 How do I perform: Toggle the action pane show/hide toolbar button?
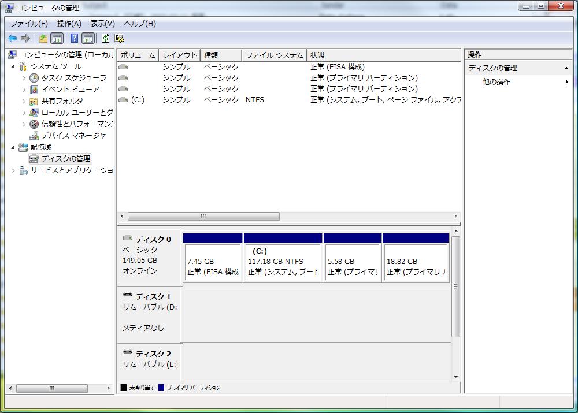pyautogui.click(x=88, y=38)
